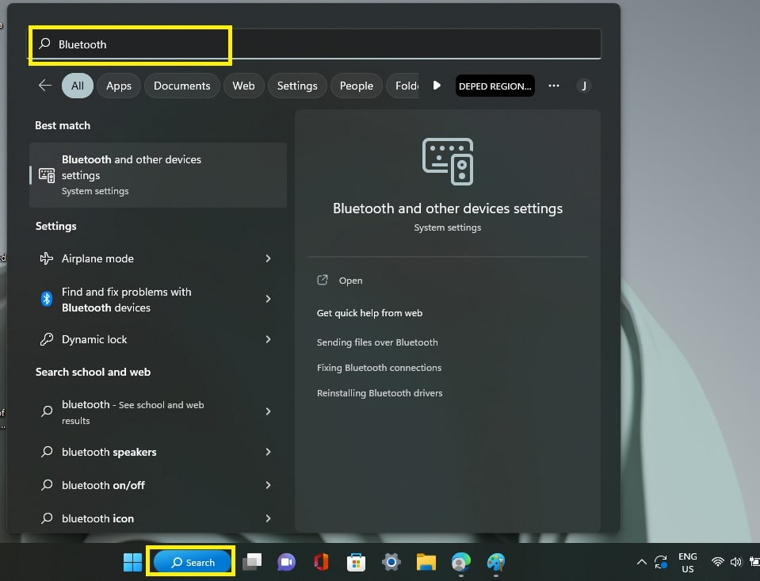Click the Open external link icon
Image resolution: width=760 pixels, height=581 pixels.
323,280
